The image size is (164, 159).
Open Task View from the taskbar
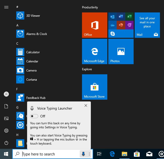(x=99, y=154)
